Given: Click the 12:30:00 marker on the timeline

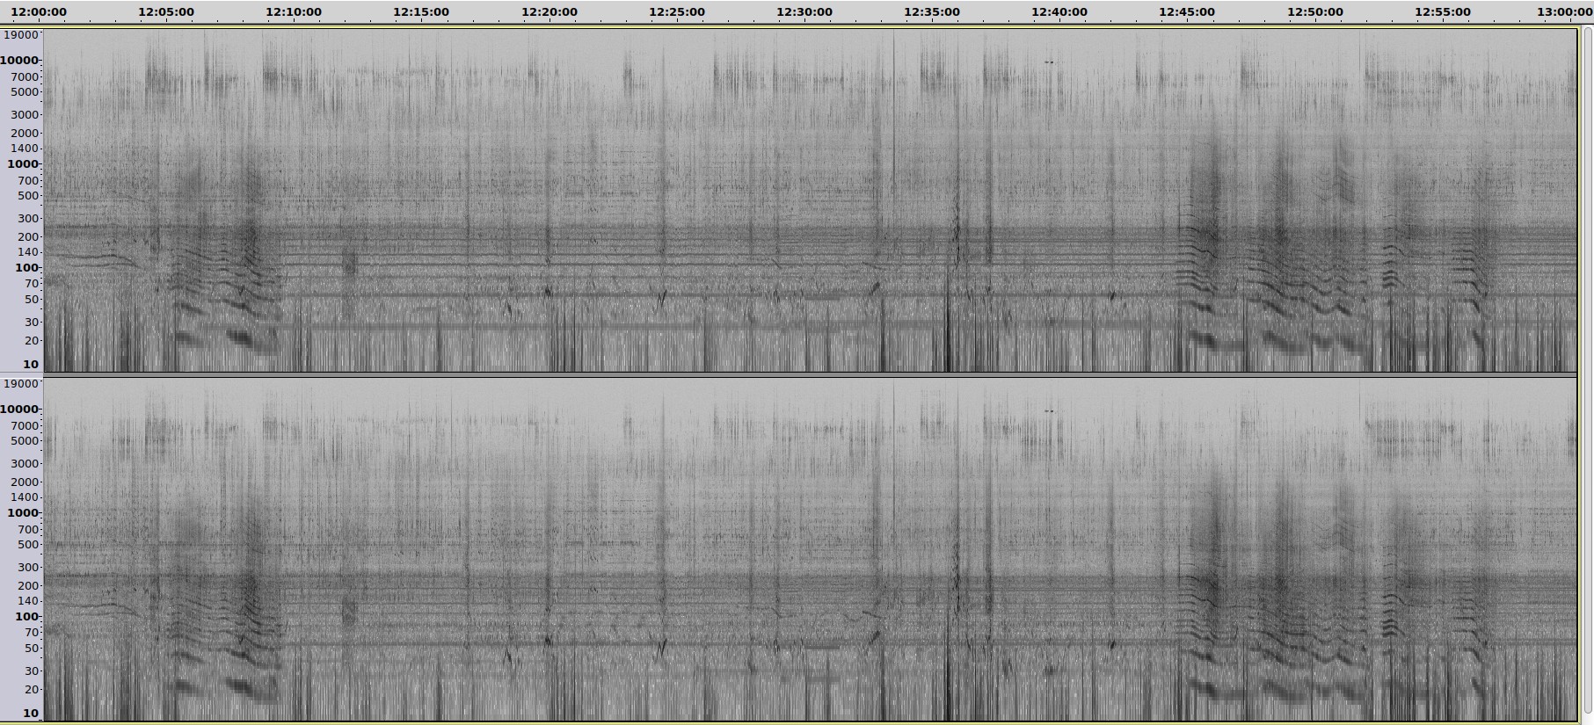Looking at the screenshot, I should [804, 12].
